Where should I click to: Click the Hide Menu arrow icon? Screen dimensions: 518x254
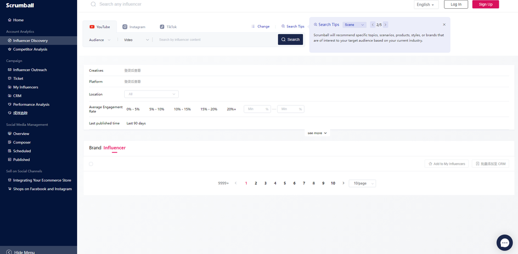(x=9, y=252)
